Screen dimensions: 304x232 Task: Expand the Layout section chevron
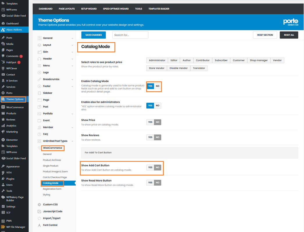coord(72,45)
